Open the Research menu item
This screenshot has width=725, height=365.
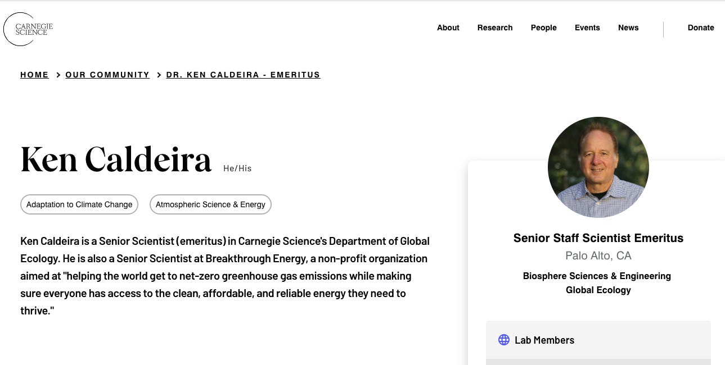[x=495, y=28]
